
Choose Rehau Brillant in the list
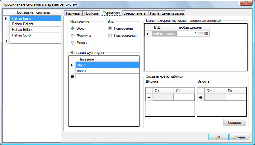point(35,30)
